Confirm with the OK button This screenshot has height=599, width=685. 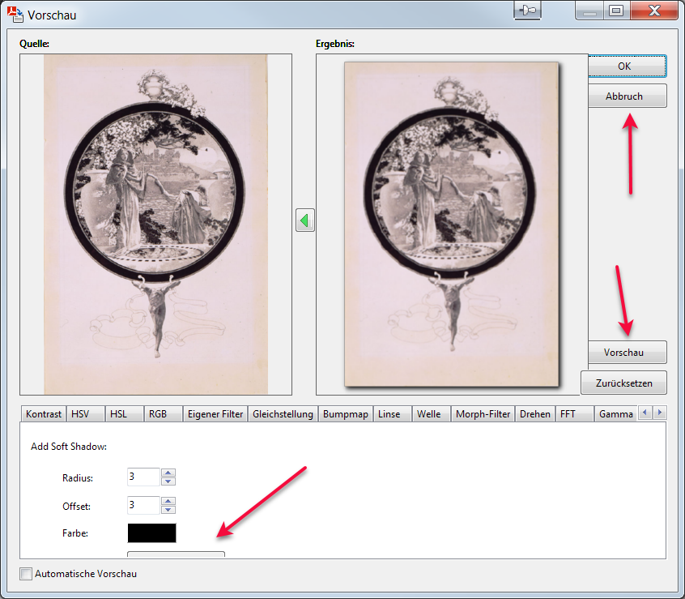627,66
